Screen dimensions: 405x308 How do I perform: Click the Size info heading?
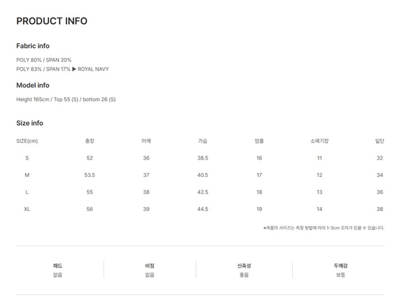[x=30, y=123]
